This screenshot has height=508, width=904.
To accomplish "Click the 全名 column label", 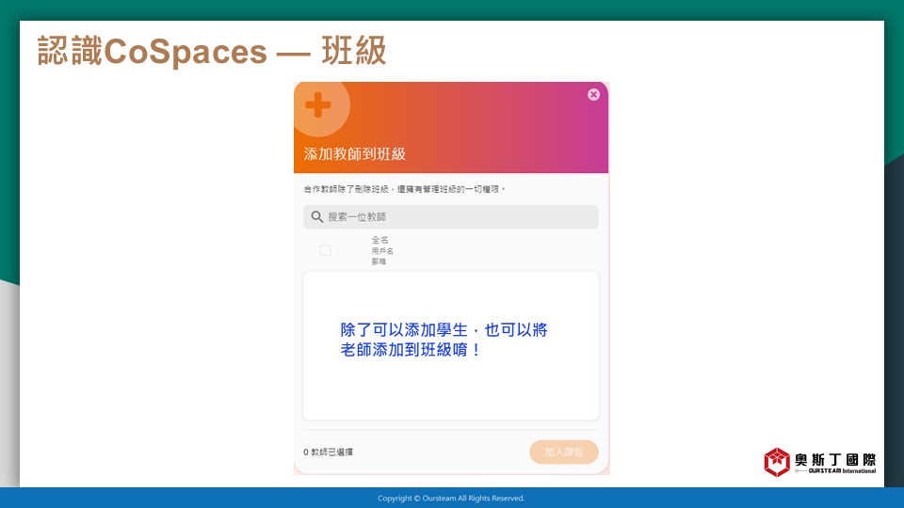I will pos(379,240).
